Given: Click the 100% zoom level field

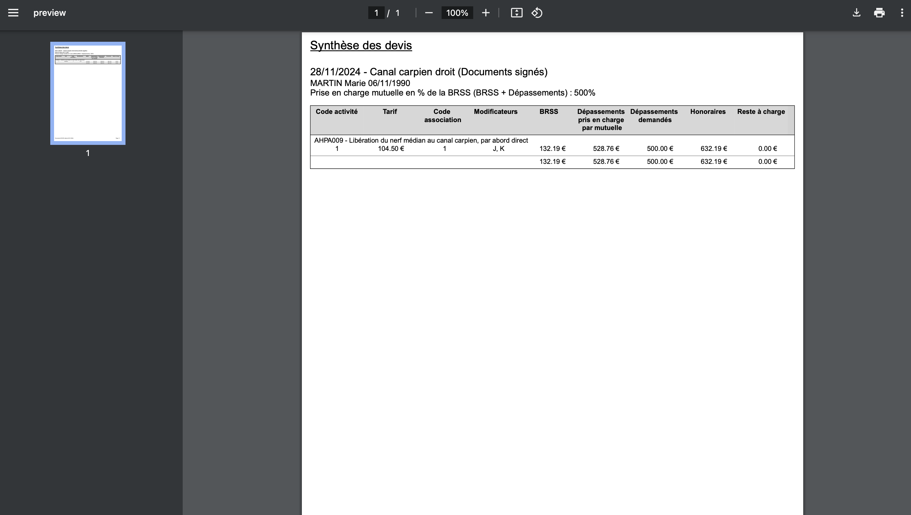Looking at the screenshot, I should point(457,13).
